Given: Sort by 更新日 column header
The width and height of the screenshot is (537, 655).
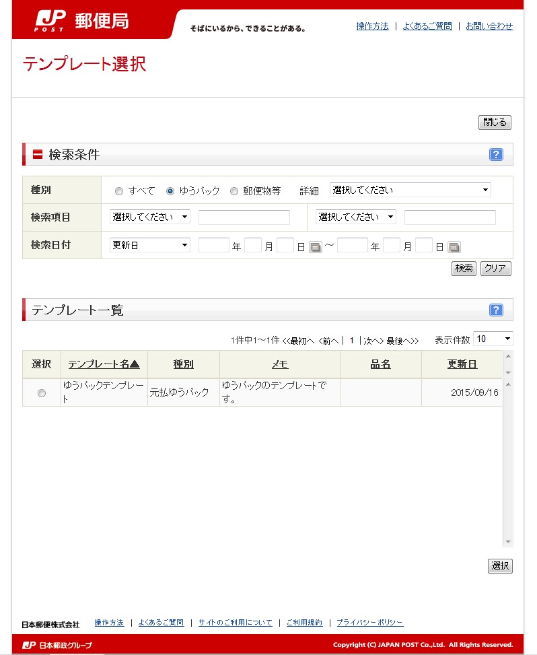Looking at the screenshot, I should [462, 364].
